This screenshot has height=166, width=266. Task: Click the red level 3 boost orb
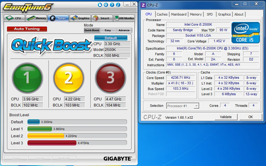click(x=111, y=78)
